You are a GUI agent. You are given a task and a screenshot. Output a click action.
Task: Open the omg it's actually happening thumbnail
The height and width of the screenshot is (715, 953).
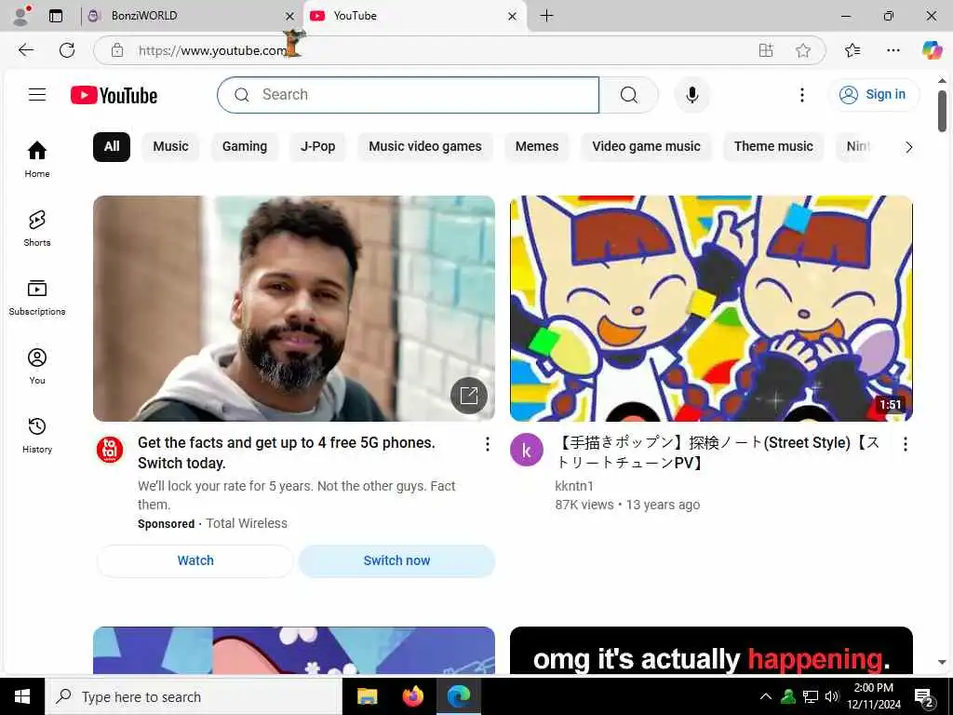tap(711, 651)
